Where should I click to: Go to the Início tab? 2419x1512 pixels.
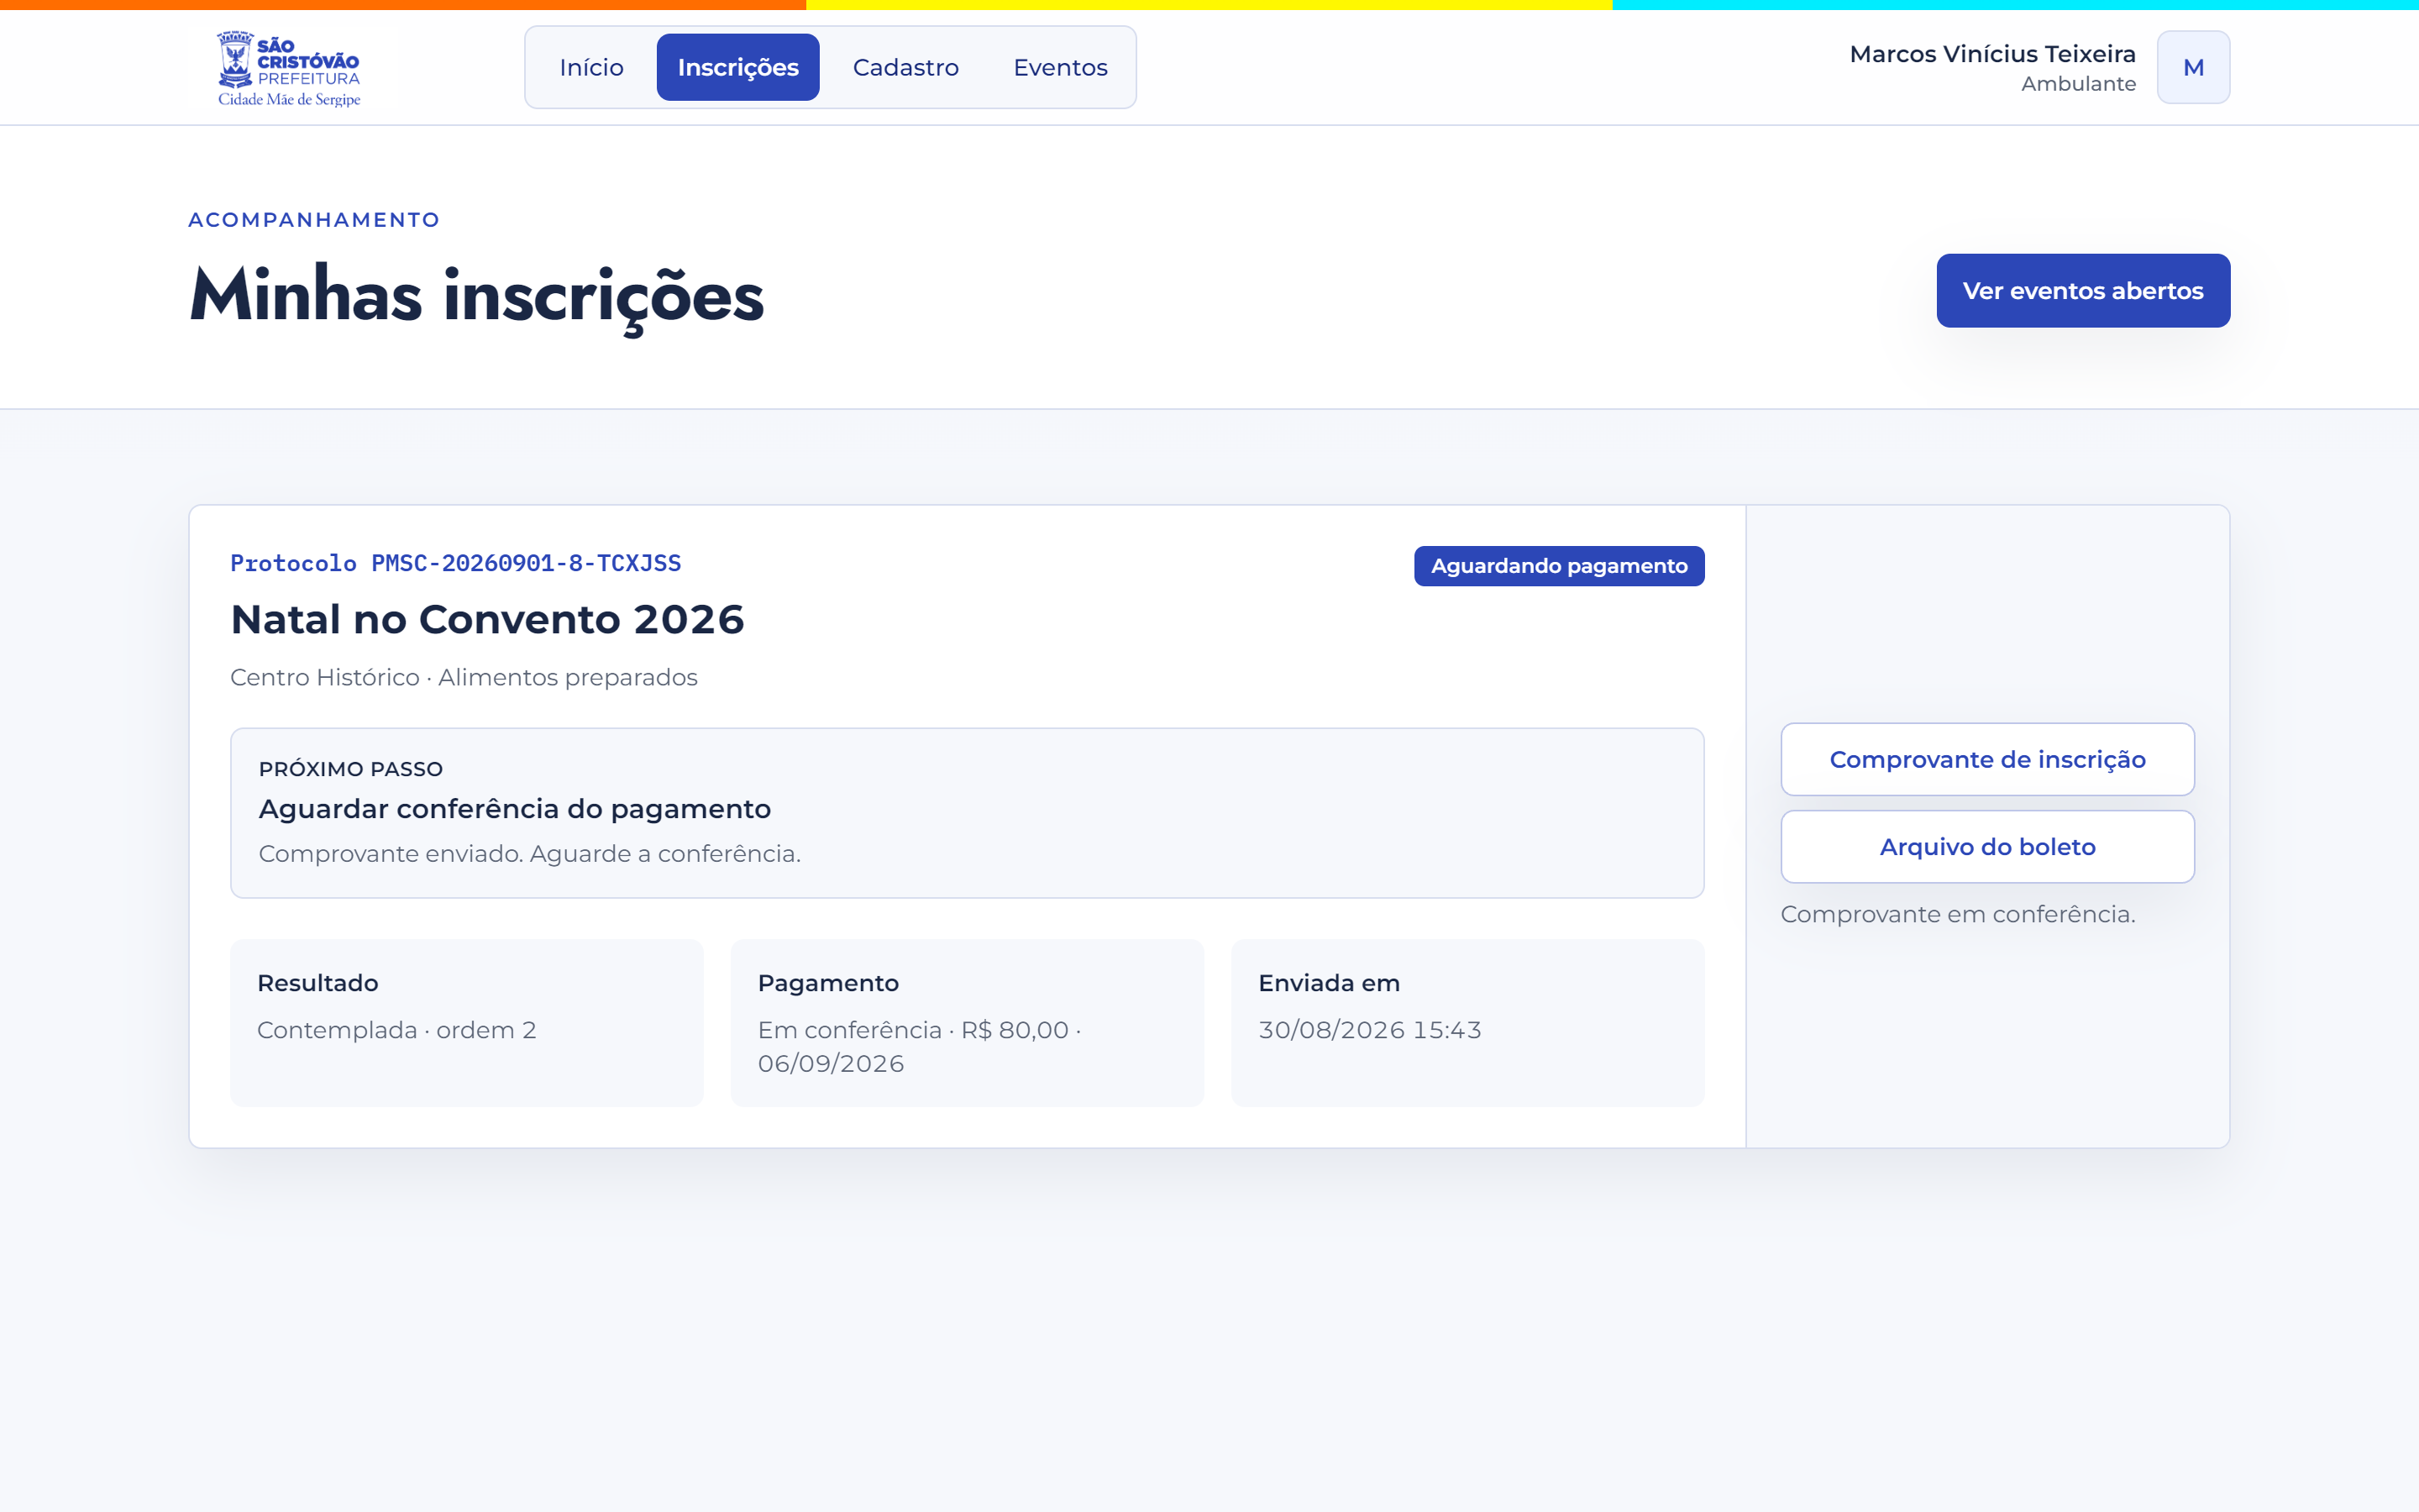pyautogui.click(x=592, y=67)
